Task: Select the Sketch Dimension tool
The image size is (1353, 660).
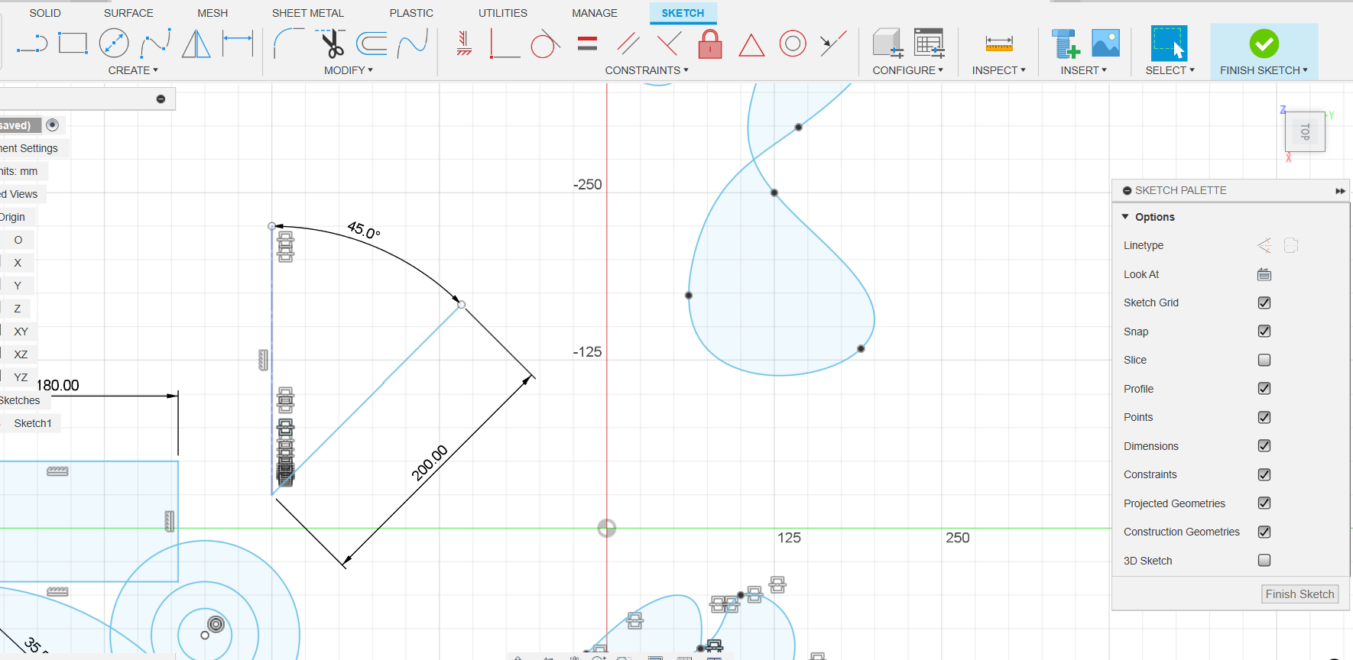Action: point(238,44)
